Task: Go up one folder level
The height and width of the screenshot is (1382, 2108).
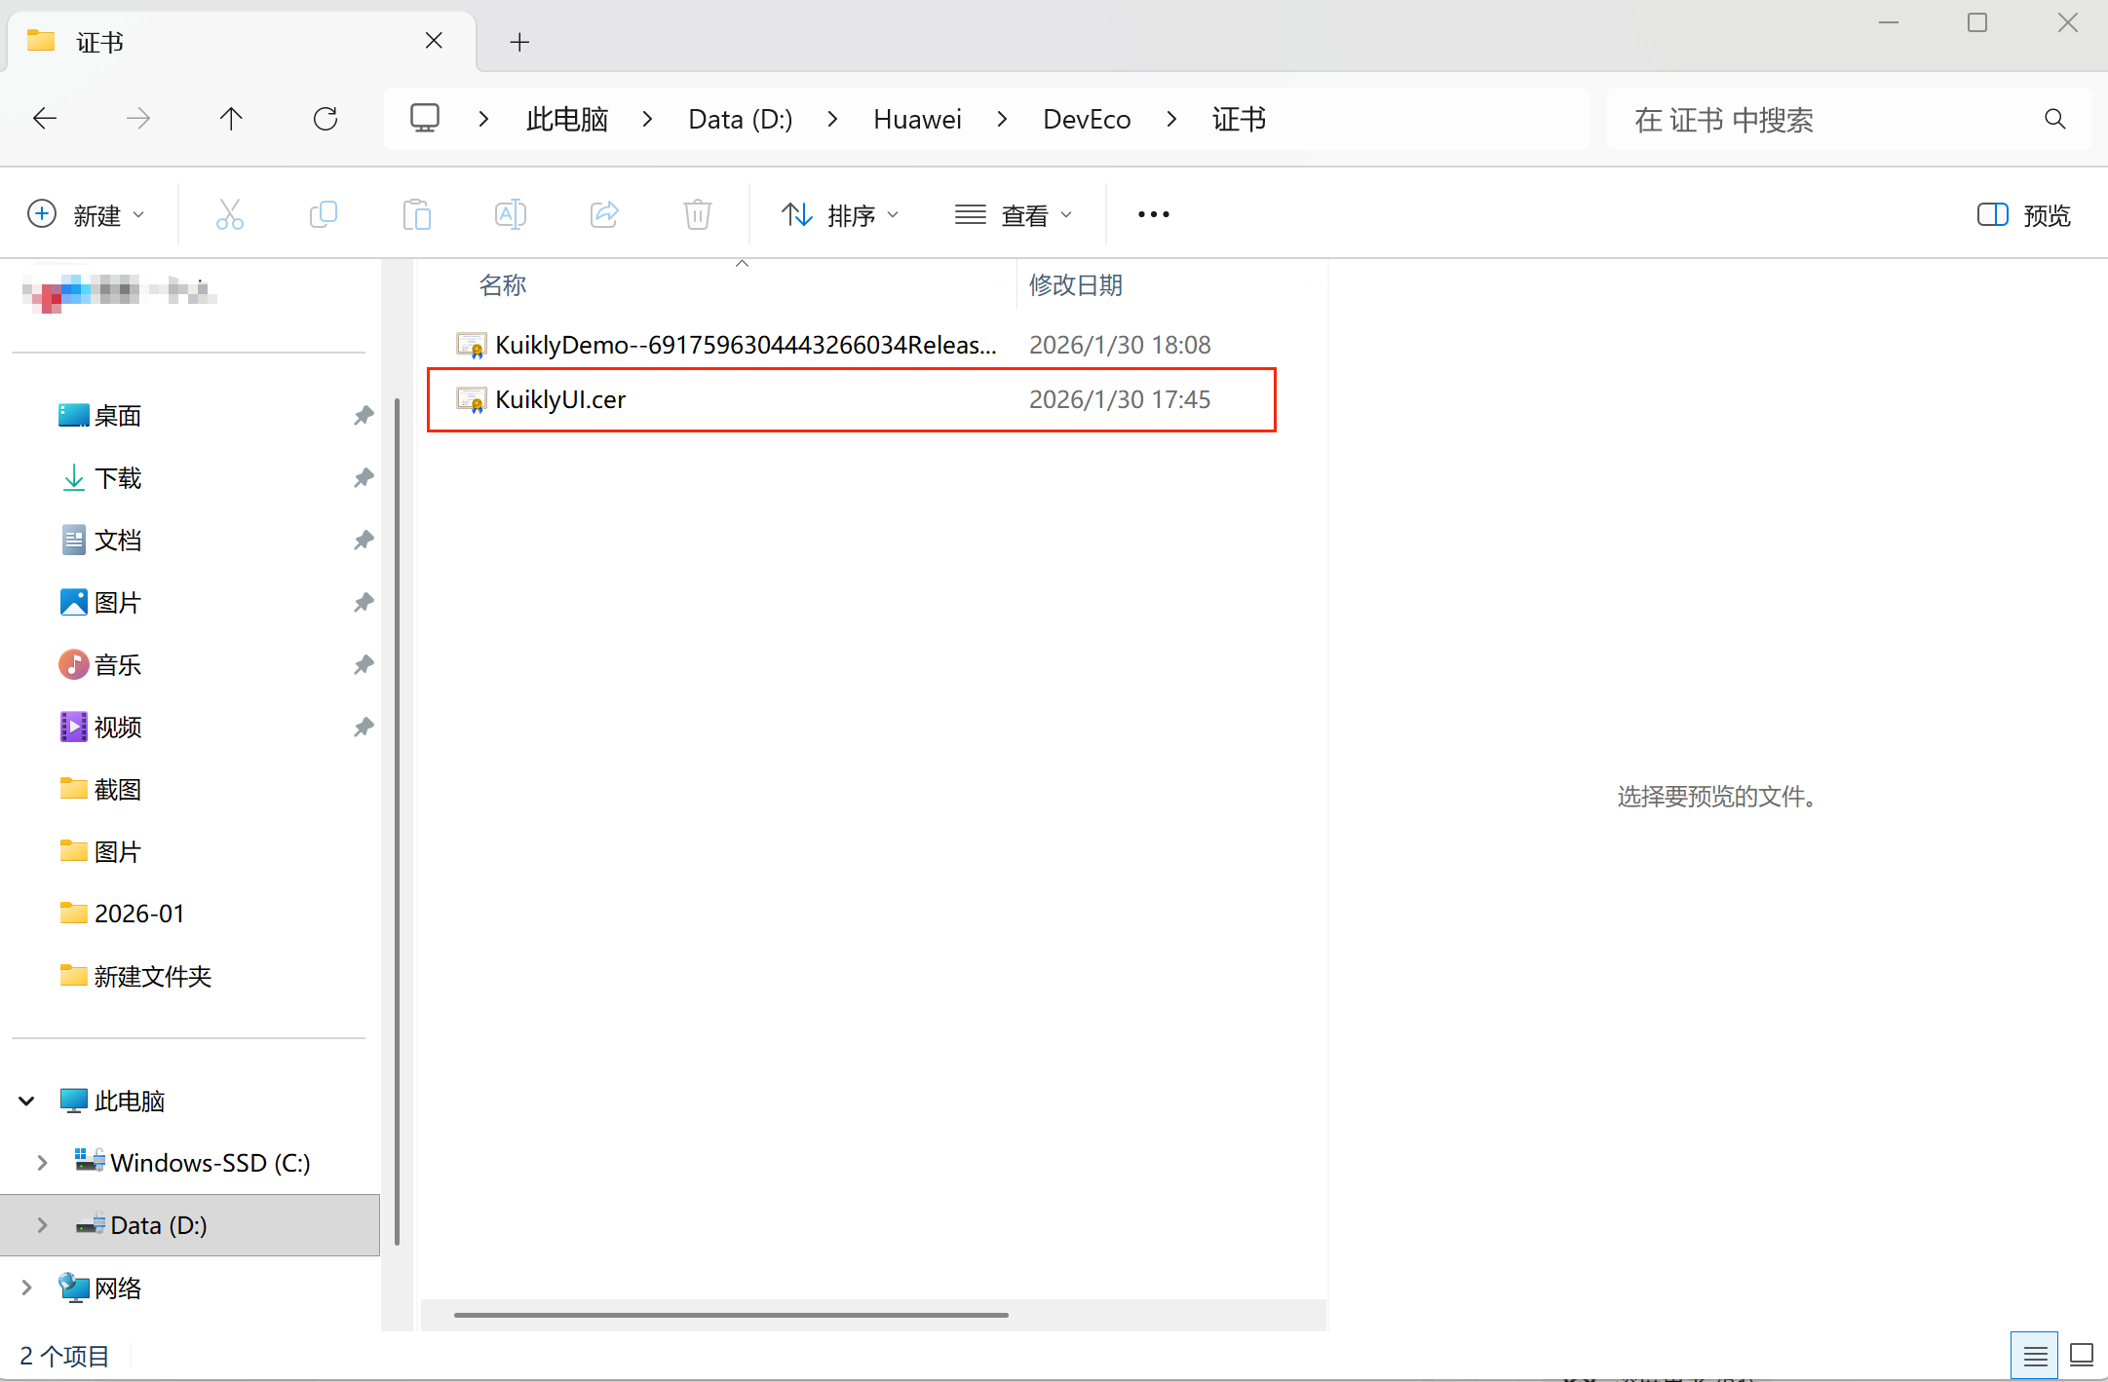Action: (x=231, y=119)
